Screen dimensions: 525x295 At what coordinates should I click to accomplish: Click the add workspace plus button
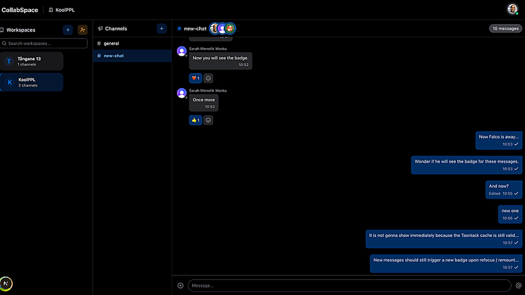click(67, 30)
